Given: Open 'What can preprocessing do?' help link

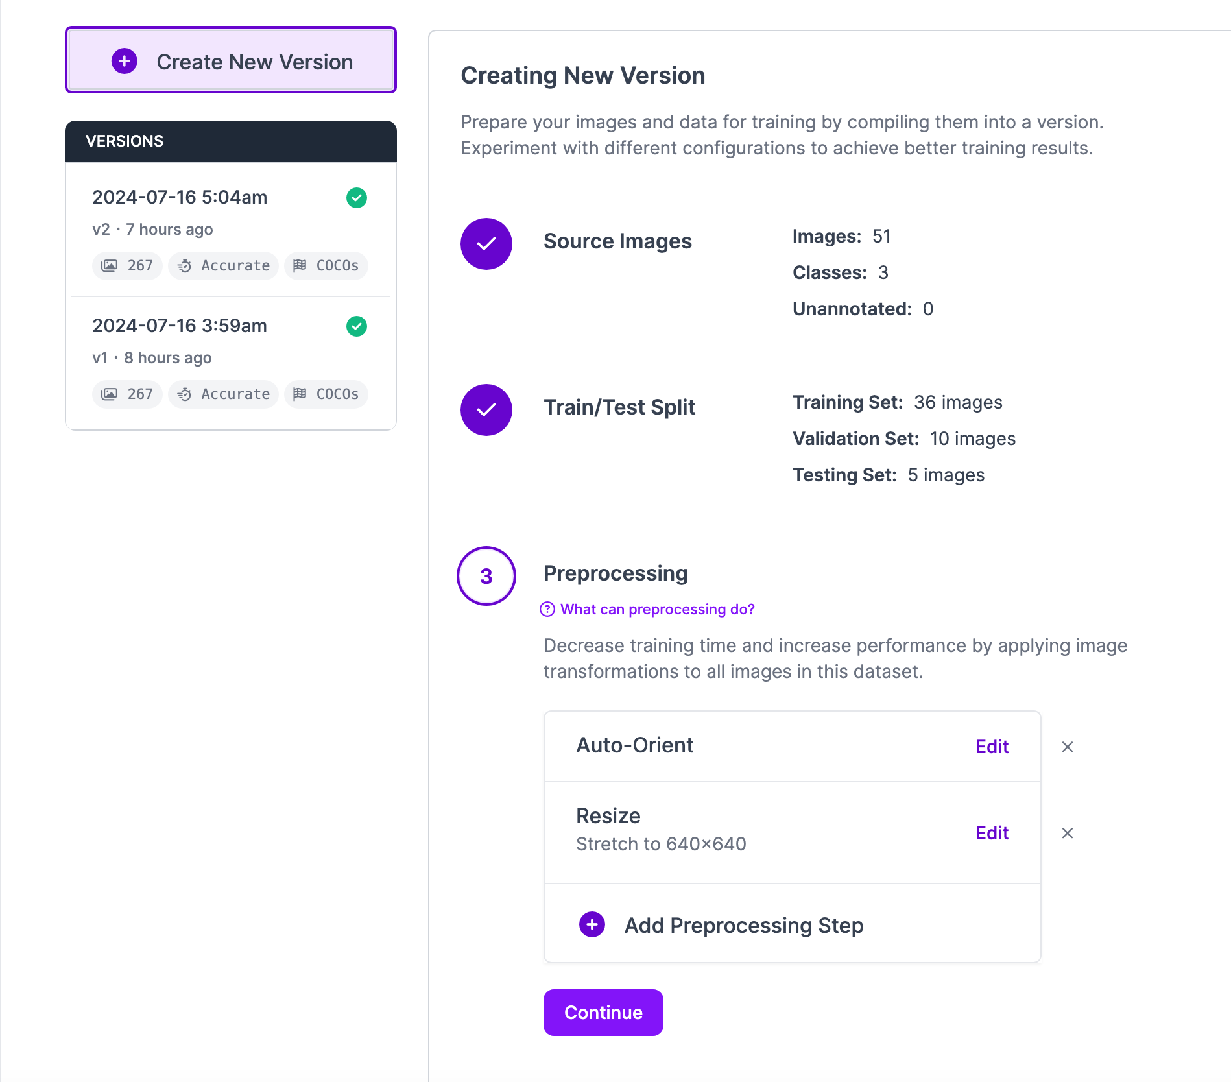Looking at the screenshot, I should pyautogui.click(x=648, y=609).
